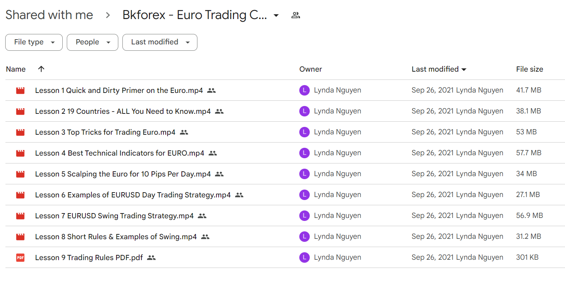Click Lynda Nguyen avatar in Lesson 1 row
Image resolution: width=565 pixels, height=284 pixels.
[305, 90]
